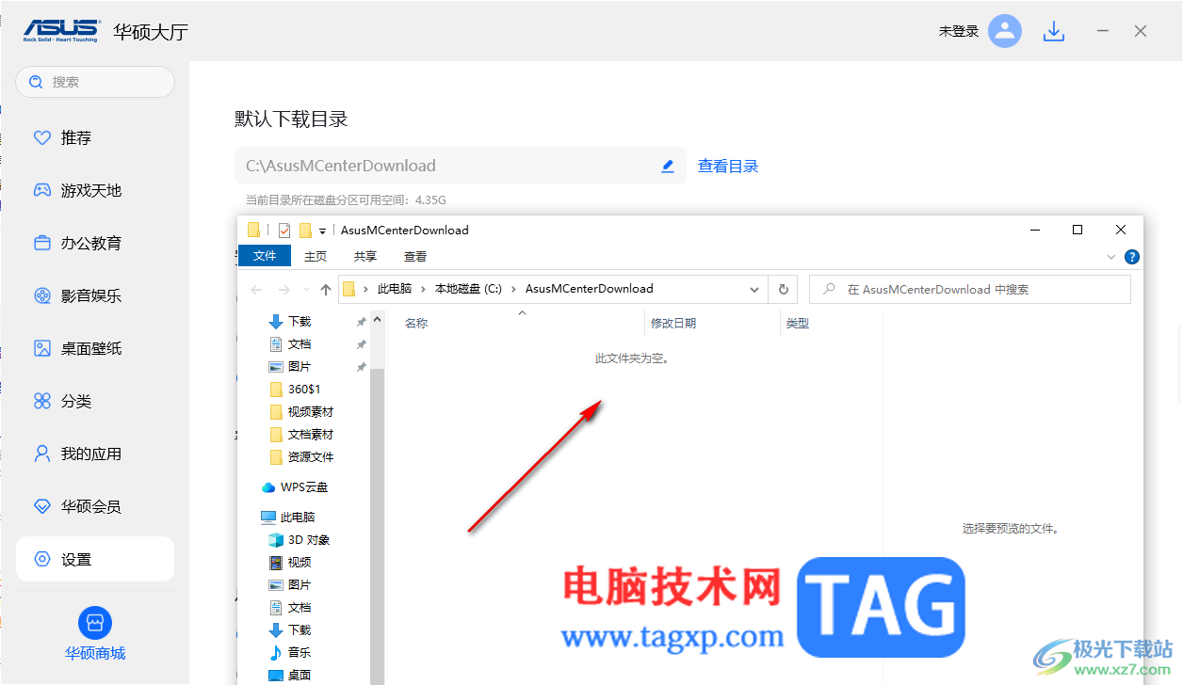Click the 搜索 search box
The height and width of the screenshot is (685, 1183).
pos(95,82)
